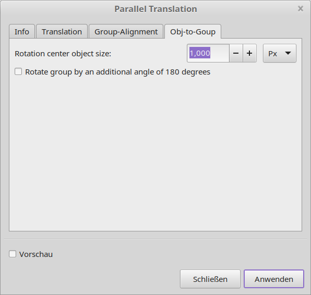This screenshot has height=295, width=311.
Task: Decrease rotation center size with minus button
Action: pos(236,53)
